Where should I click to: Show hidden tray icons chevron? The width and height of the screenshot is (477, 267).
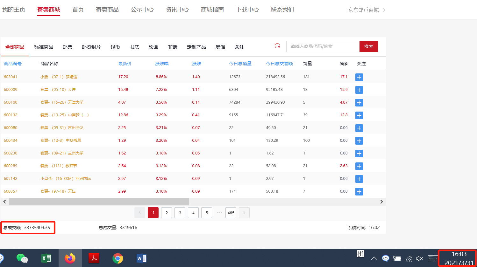click(x=374, y=258)
